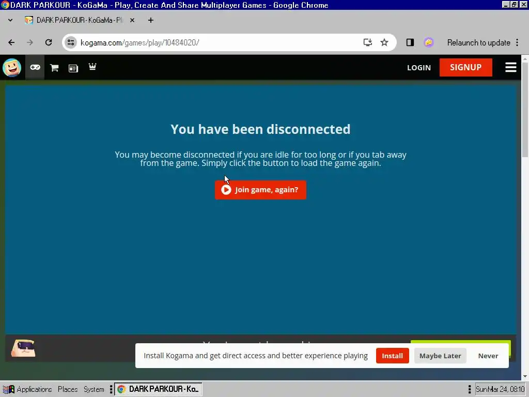Open the leaderboard crown icon
The image size is (529, 397).
(92, 67)
